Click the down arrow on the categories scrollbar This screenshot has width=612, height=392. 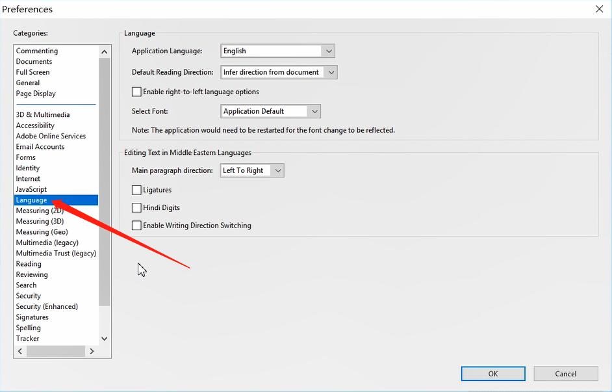pos(104,338)
